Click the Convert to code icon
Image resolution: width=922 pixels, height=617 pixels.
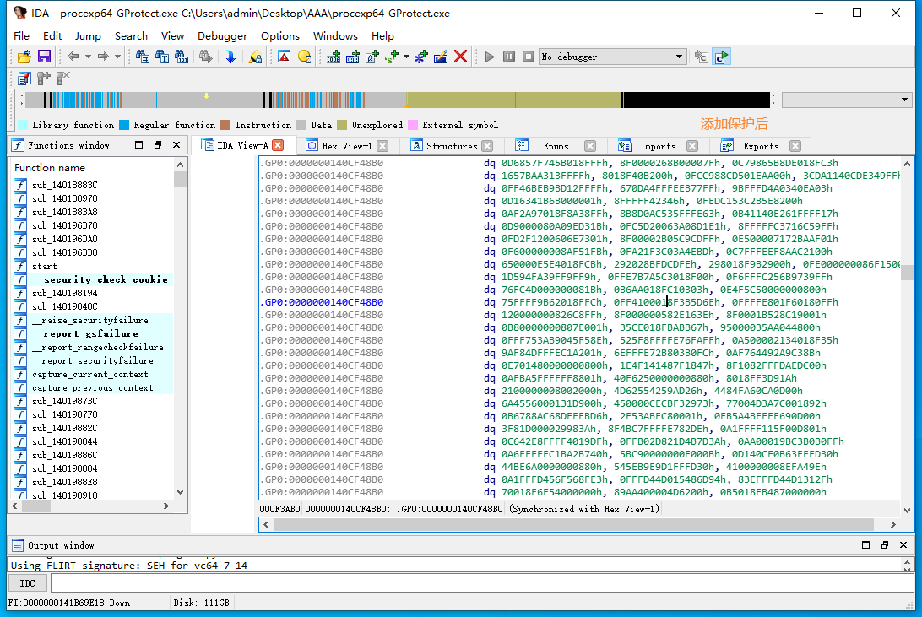coord(334,57)
